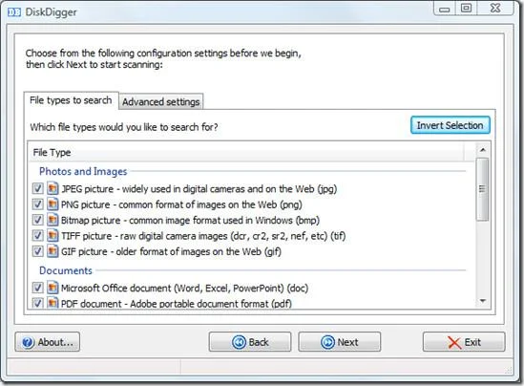The width and height of the screenshot is (524, 386).
Task: Collapse the Documents group header
Action: pos(66,270)
